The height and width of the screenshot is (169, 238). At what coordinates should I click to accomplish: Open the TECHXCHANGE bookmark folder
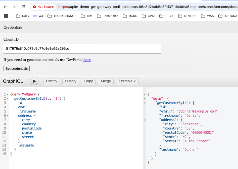pyautogui.click(x=62, y=16)
